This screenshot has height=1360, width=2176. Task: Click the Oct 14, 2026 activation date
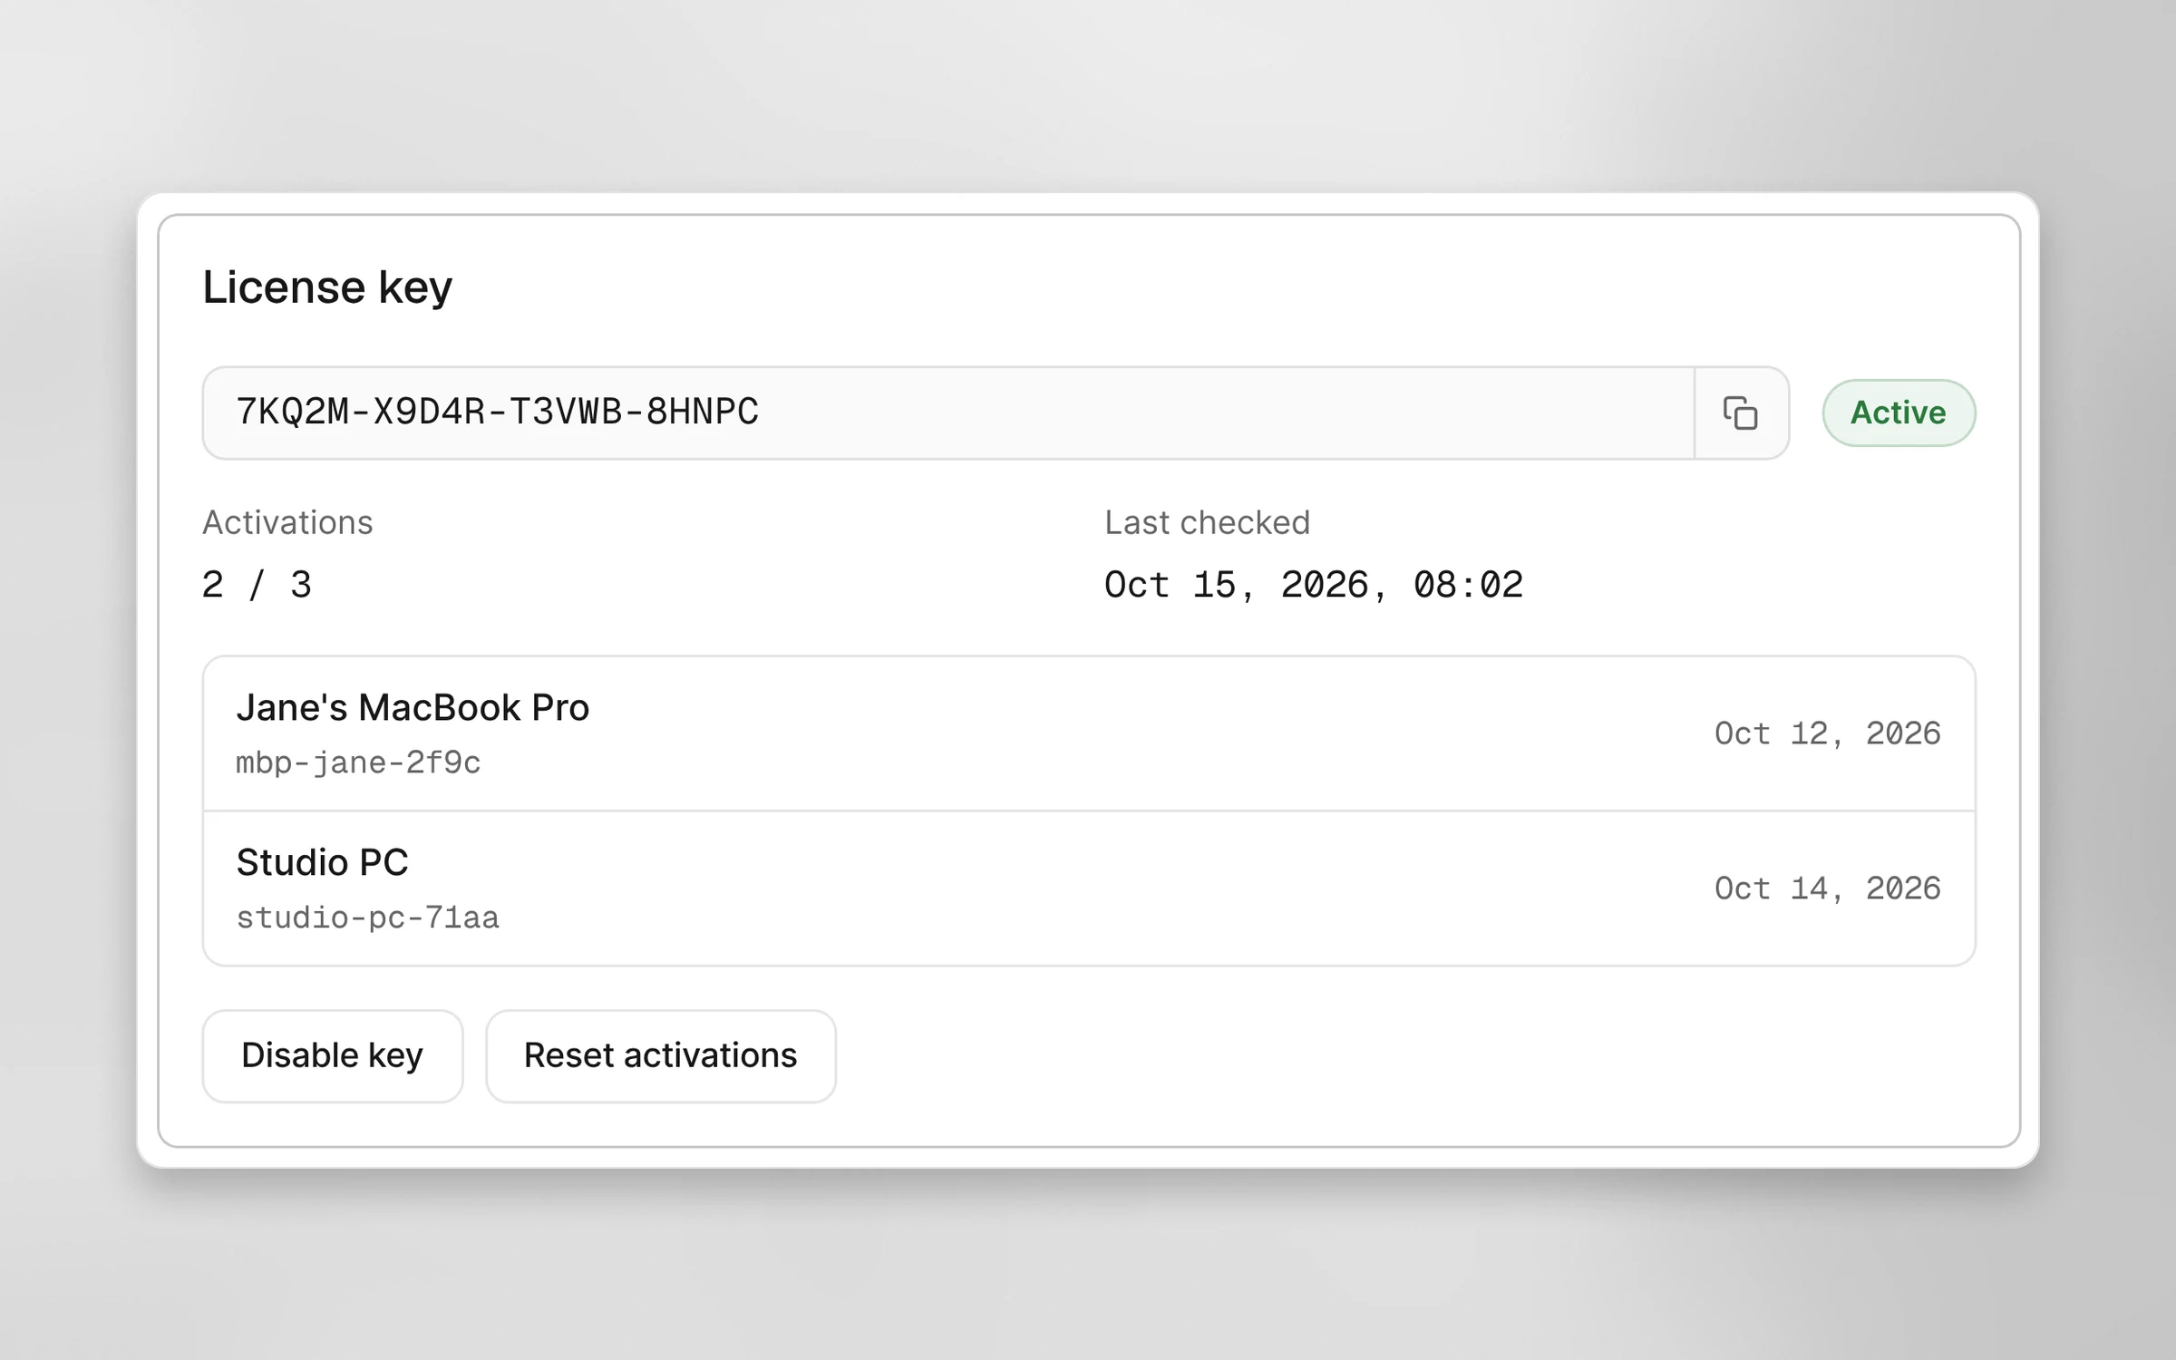1827,889
